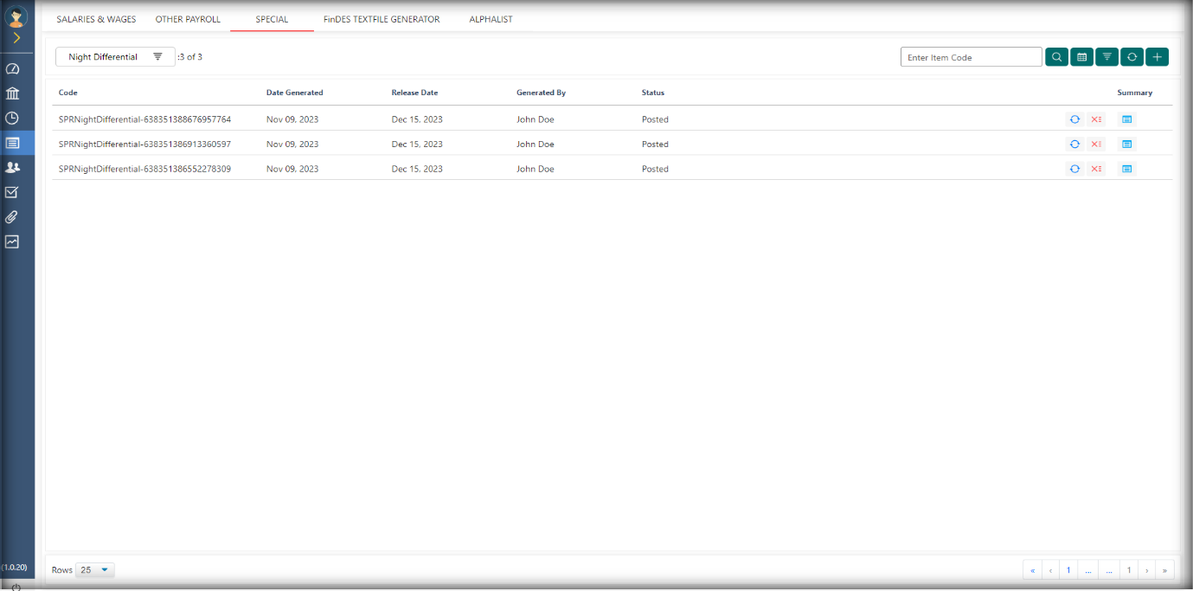
Task: Switch to the ALPHALIST tab
Action: pyautogui.click(x=491, y=19)
